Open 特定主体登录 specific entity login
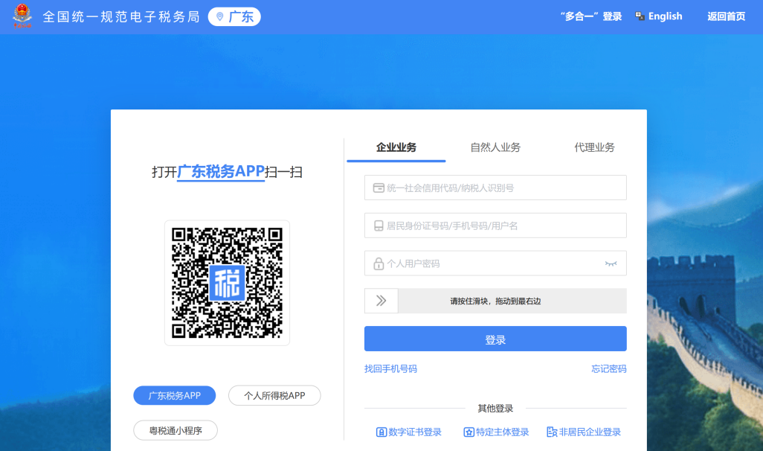Screen dimensions: 763x451 coord(496,432)
